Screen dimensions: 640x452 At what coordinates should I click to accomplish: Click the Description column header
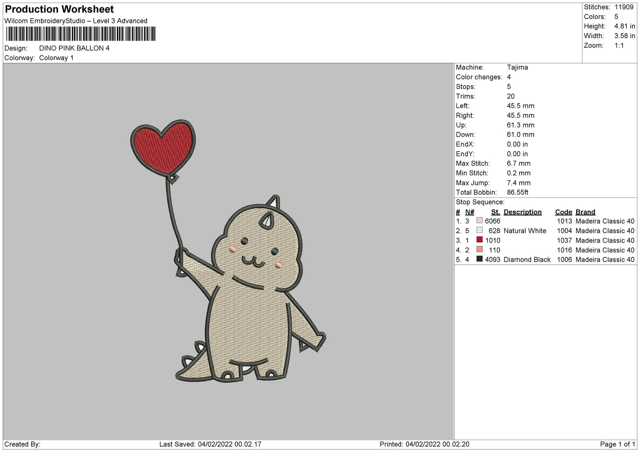pyautogui.click(x=522, y=212)
